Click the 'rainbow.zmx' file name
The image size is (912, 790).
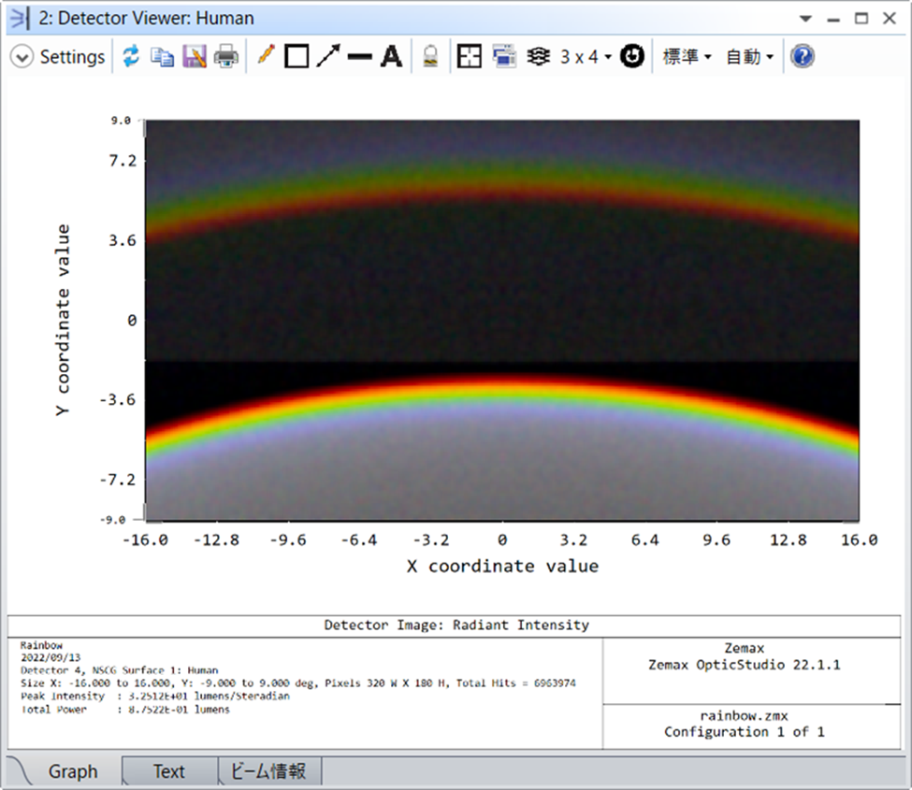(744, 715)
